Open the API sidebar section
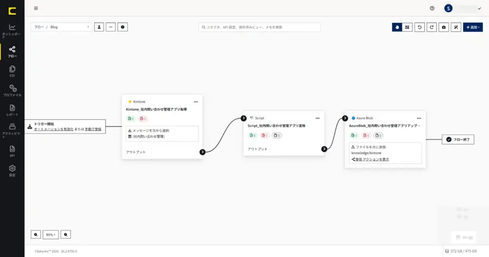The height and width of the screenshot is (257, 489). tap(12, 151)
